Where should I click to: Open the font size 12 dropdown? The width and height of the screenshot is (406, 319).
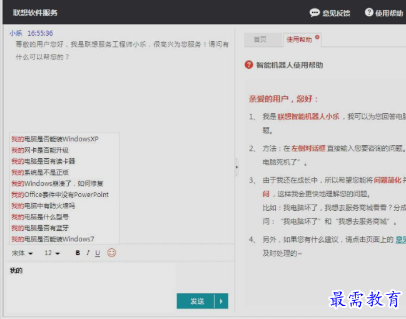coord(52,253)
